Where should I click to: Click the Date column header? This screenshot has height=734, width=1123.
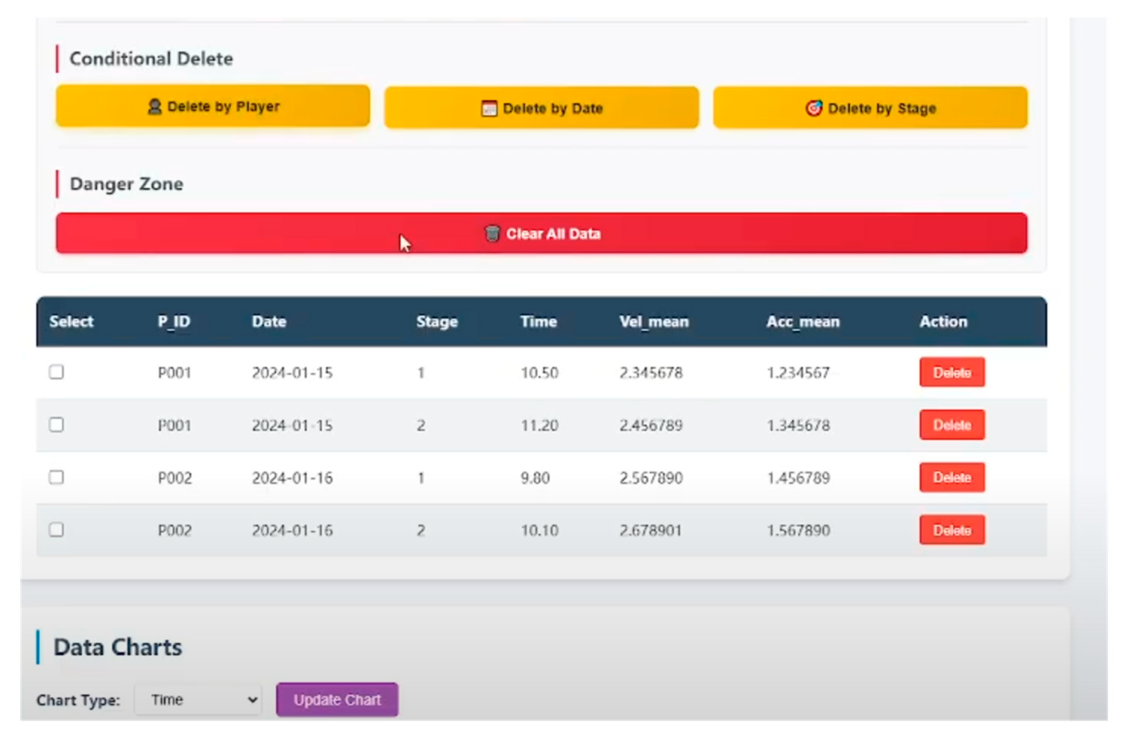269,322
